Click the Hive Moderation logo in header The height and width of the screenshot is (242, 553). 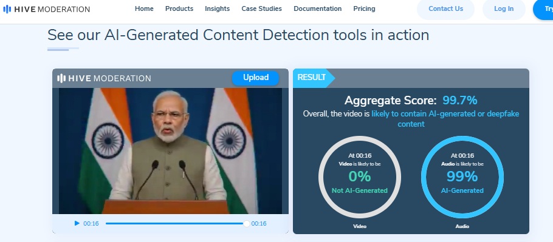point(46,9)
